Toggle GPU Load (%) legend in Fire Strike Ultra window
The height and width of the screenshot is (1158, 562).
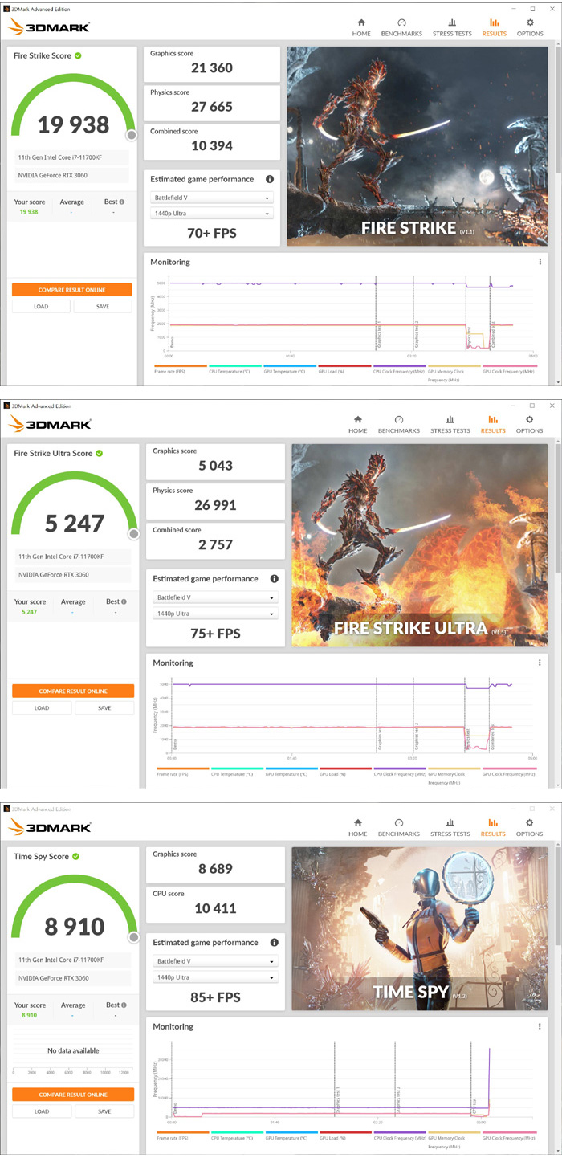[x=345, y=772]
